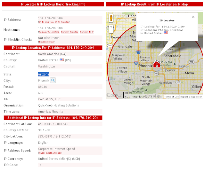This screenshot has height=177, width=205.
Task: Click Tempe label on the map
Action: [170, 71]
